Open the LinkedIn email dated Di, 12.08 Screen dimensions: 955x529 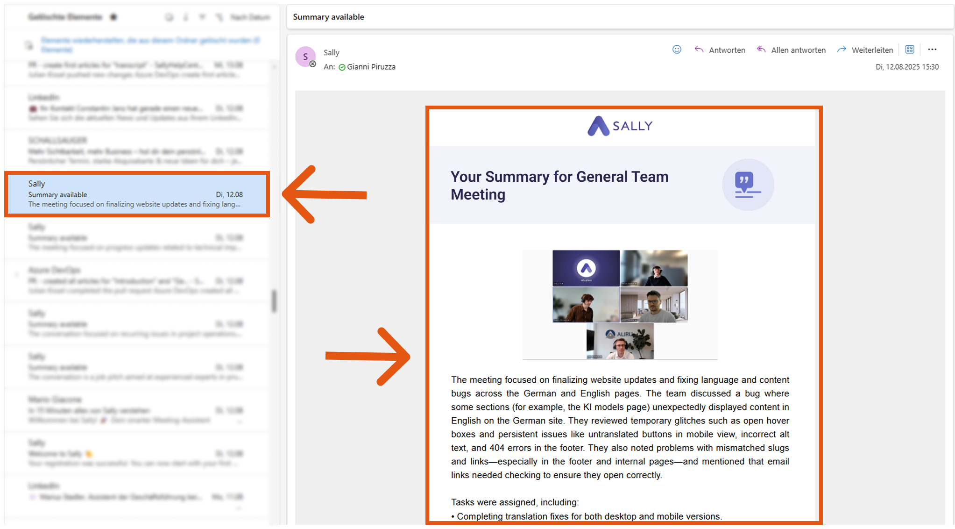pos(137,107)
